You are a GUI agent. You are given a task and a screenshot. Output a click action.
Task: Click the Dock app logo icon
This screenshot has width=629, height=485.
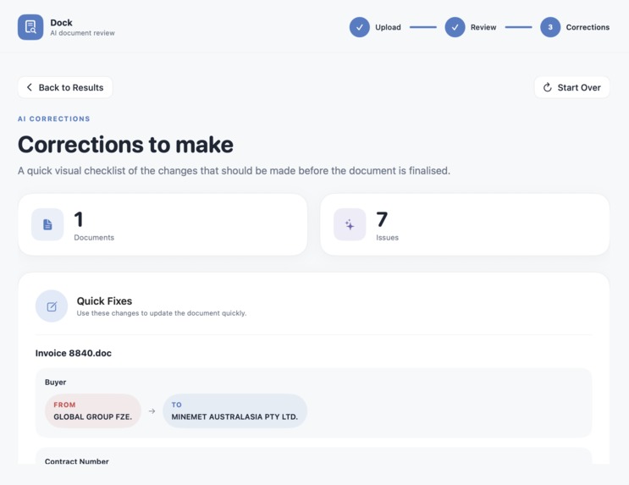(x=30, y=27)
